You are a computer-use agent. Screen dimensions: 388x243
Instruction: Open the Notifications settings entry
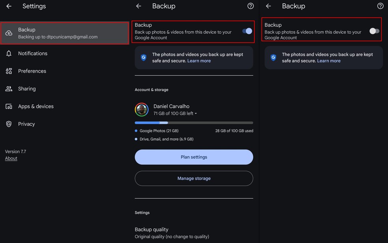click(33, 53)
